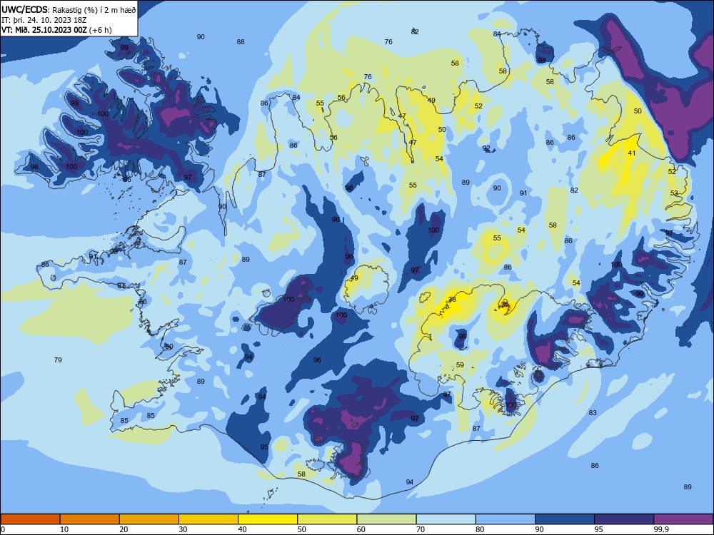
Task: Click the humidity value 53 on east coast
Action: [674, 193]
